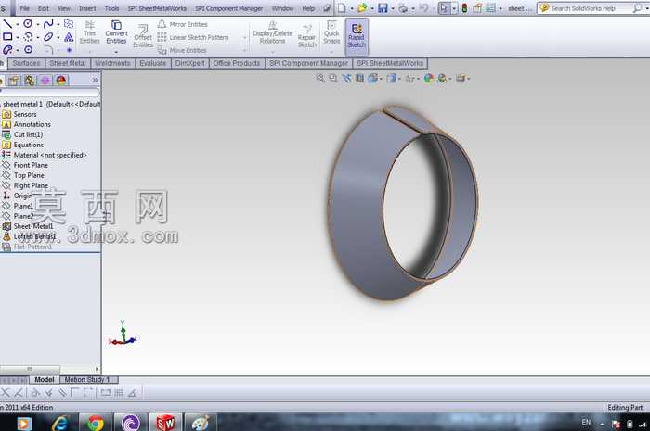Open the Window menu

(x=282, y=8)
